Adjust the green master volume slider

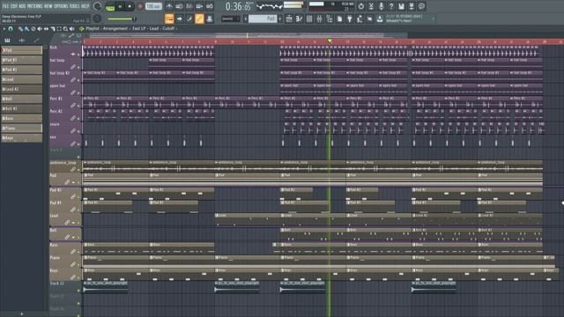tap(122, 18)
